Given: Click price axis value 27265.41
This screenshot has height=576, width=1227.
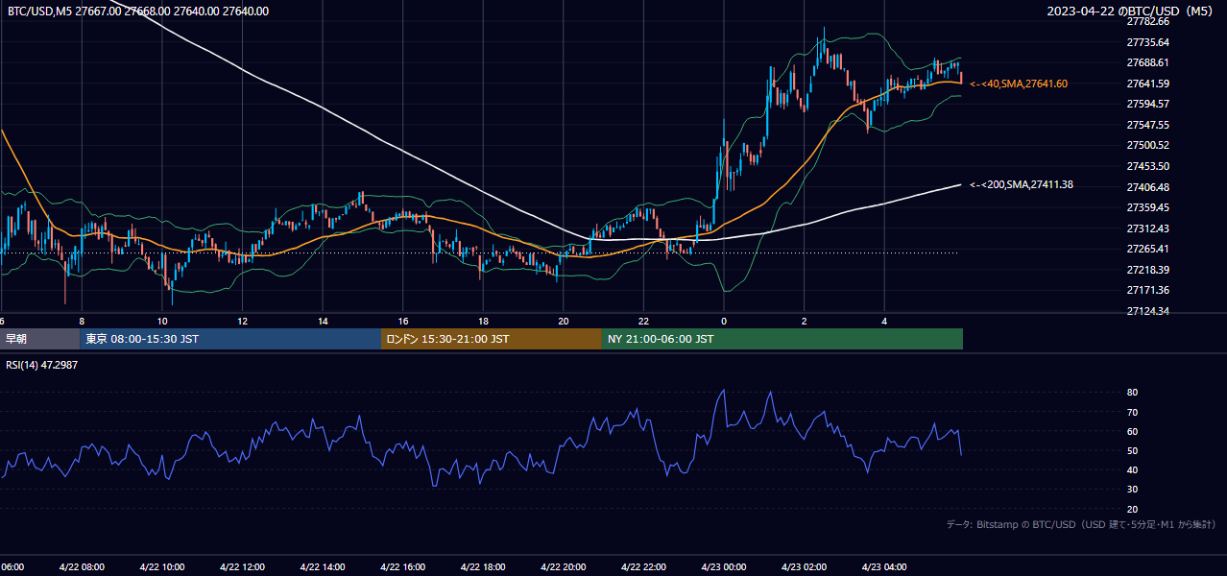Looking at the screenshot, I should 1147,249.
